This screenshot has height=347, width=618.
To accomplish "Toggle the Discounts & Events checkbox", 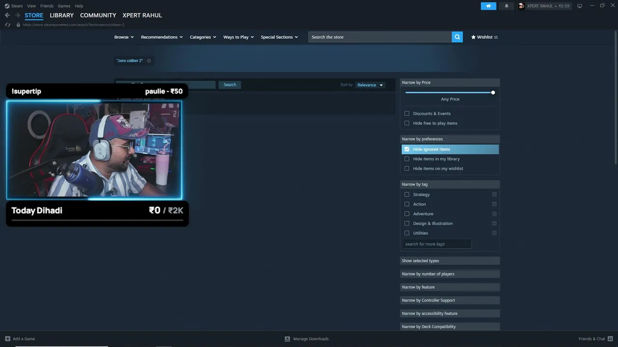I will click(x=407, y=114).
